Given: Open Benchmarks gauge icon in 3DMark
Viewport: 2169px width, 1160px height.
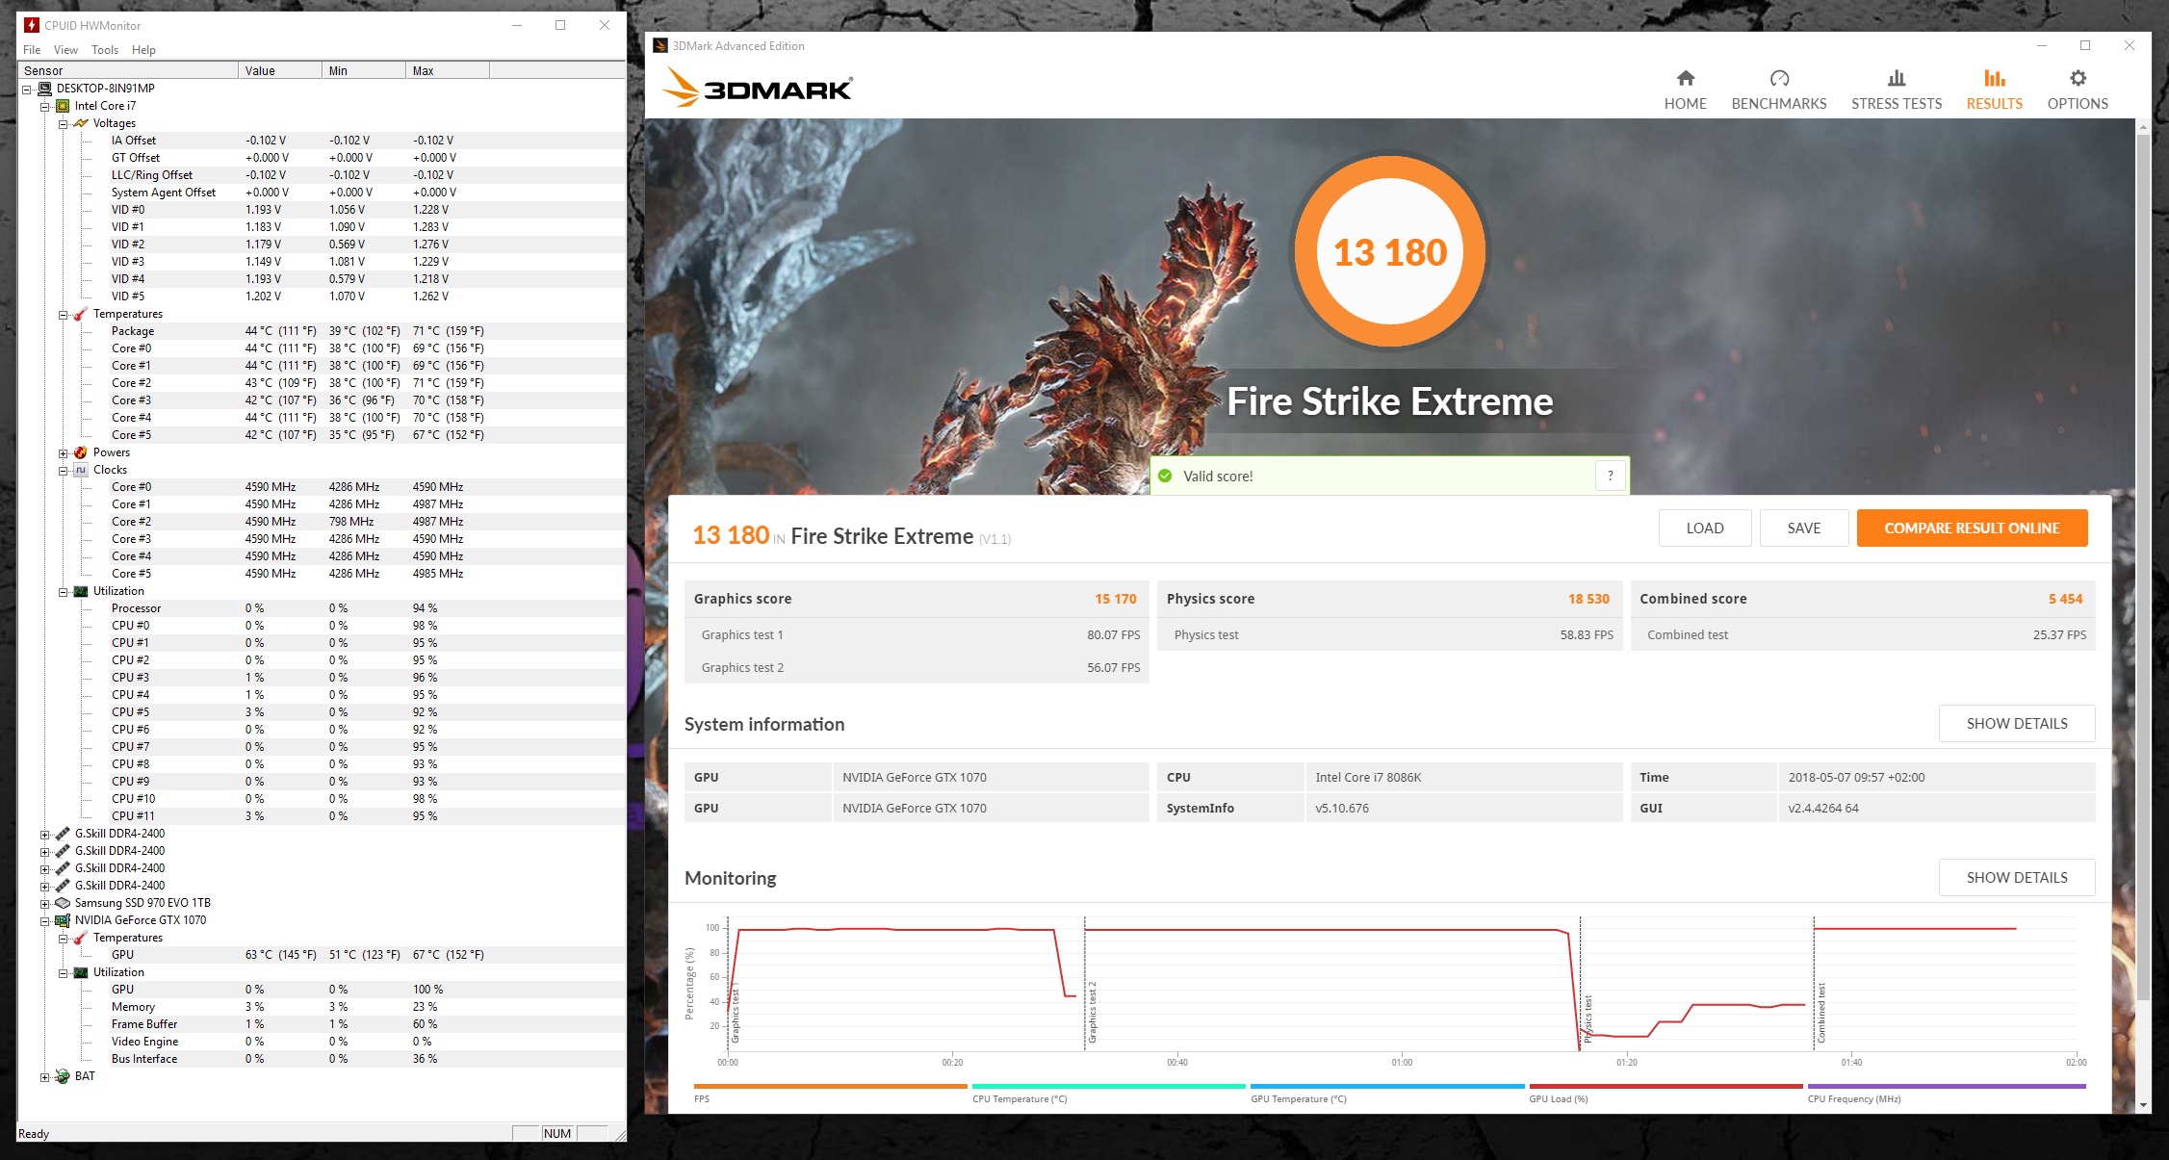Looking at the screenshot, I should [1779, 78].
